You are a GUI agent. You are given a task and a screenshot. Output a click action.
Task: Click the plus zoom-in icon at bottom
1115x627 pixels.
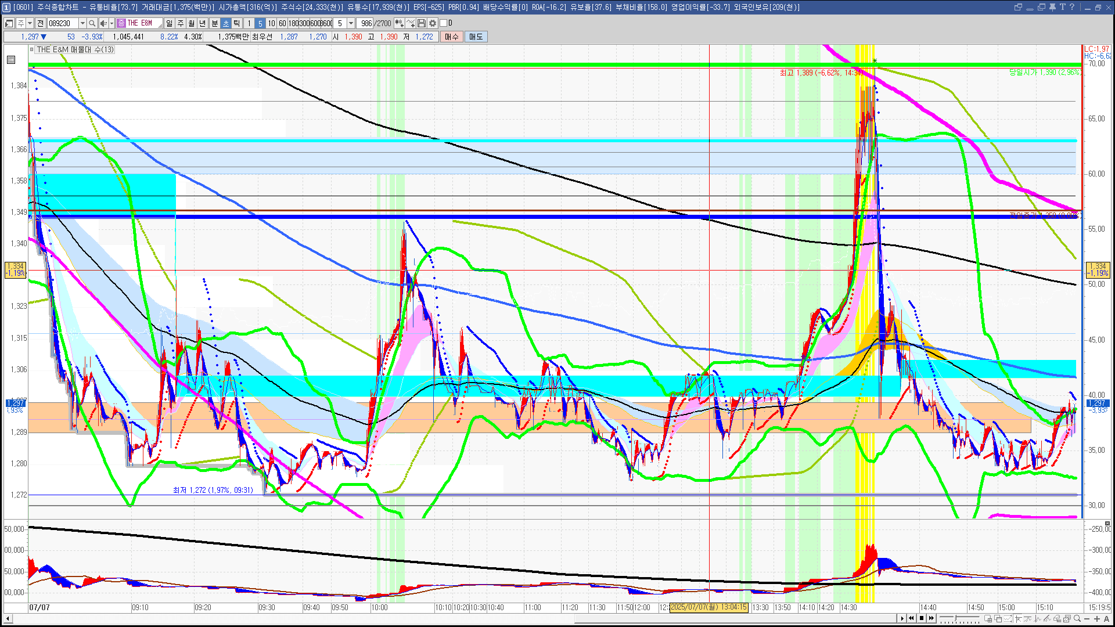pyautogui.click(x=1096, y=618)
